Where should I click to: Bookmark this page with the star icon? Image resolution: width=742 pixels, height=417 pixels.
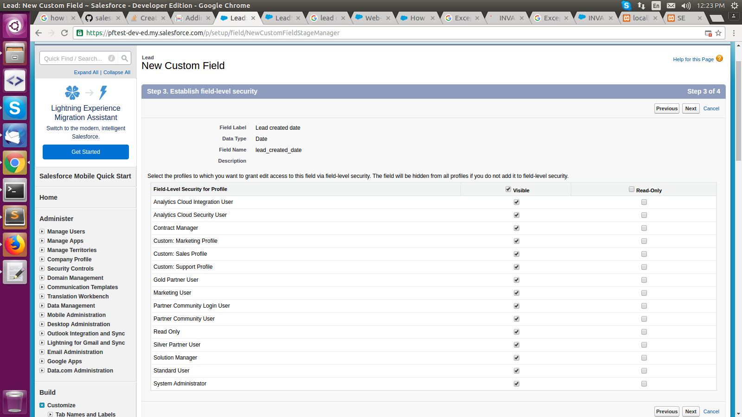pyautogui.click(x=718, y=33)
